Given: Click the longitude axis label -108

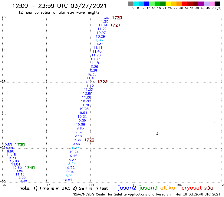Looking at the screenshot, I should coord(178,185).
